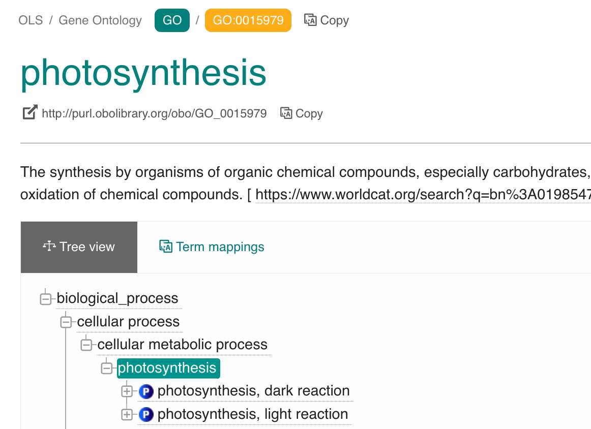Viewport: 591px width, 429px height.
Task: Click the copy icon beside GO:0015979 badge
Action: pyautogui.click(x=310, y=20)
